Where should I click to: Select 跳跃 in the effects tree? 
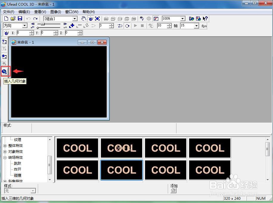click(18, 163)
